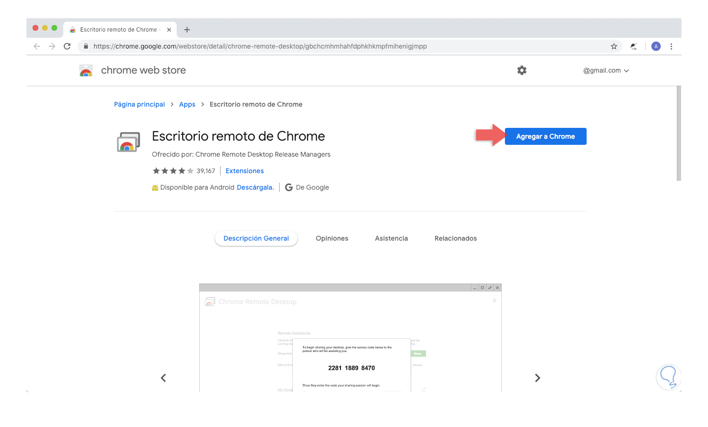Open the profile avatar menu
Image resolution: width=708 pixels, height=427 pixels.
point(656,46)
